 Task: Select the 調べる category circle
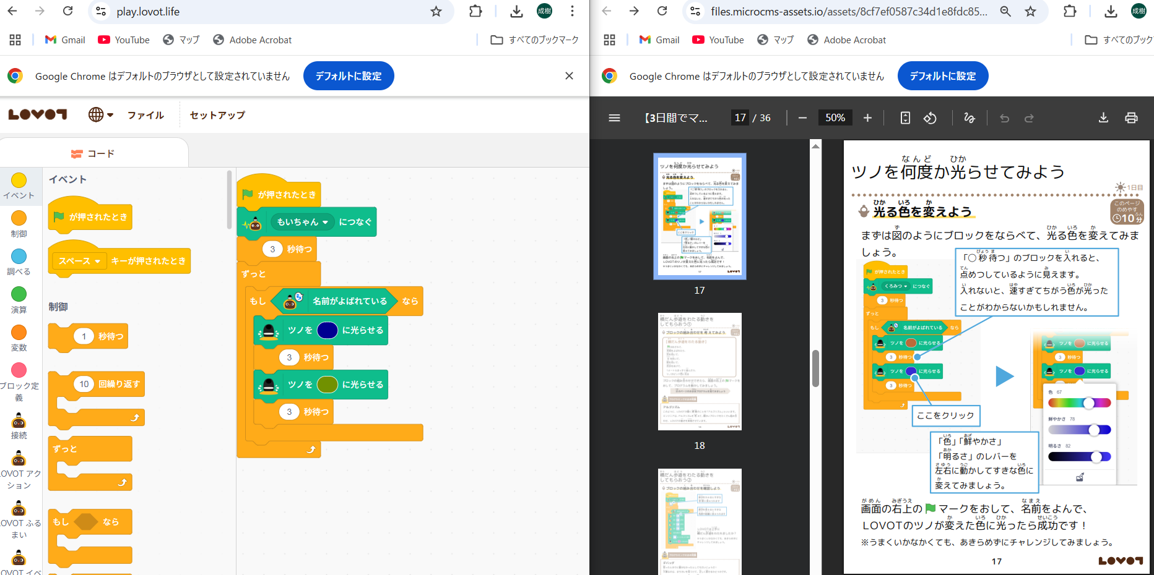[19, 256]
